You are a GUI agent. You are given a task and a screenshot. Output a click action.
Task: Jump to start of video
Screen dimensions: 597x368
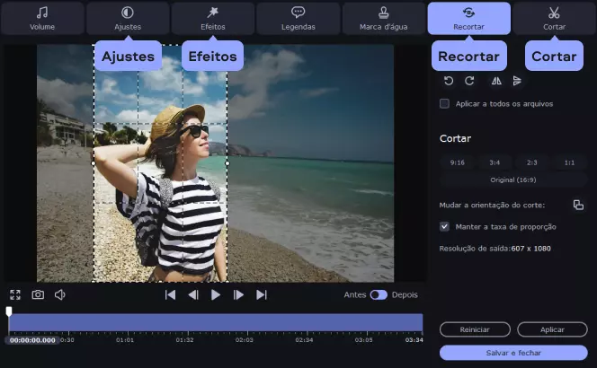[x=170, y=294]
